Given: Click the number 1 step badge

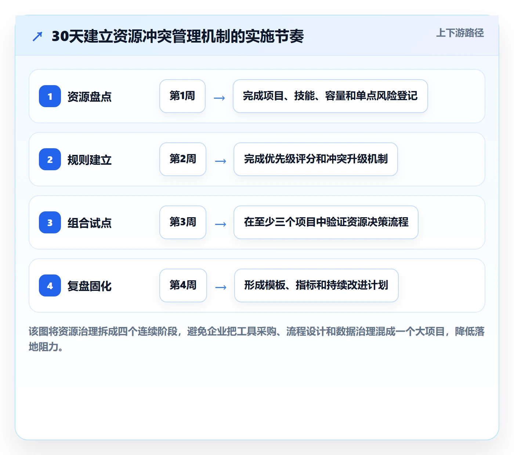Looking at the screenshot, I should pos(50,96).
